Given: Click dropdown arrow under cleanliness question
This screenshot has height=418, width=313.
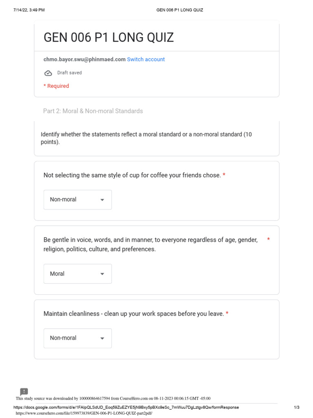Looking at the screenshot, I should pyautogui.click(x=102, y=338).
